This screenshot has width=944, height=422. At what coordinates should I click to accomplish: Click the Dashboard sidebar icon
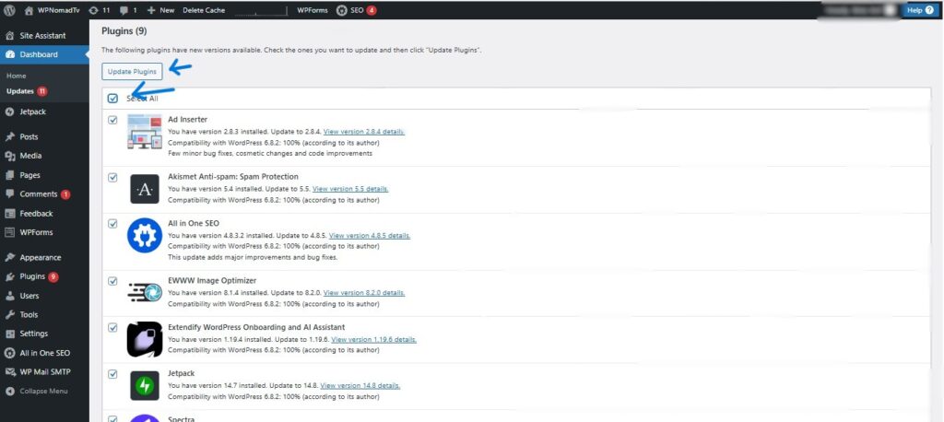[9, 54]
